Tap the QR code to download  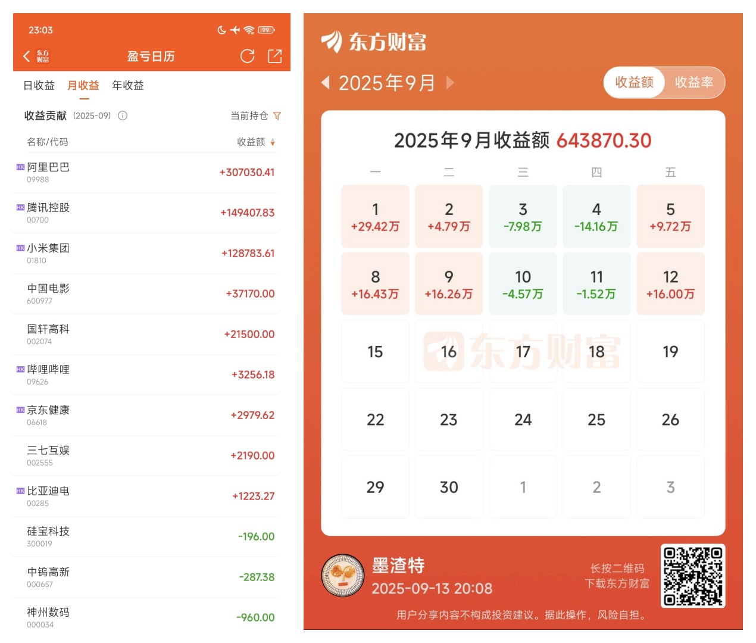click(x=693, y=576)
